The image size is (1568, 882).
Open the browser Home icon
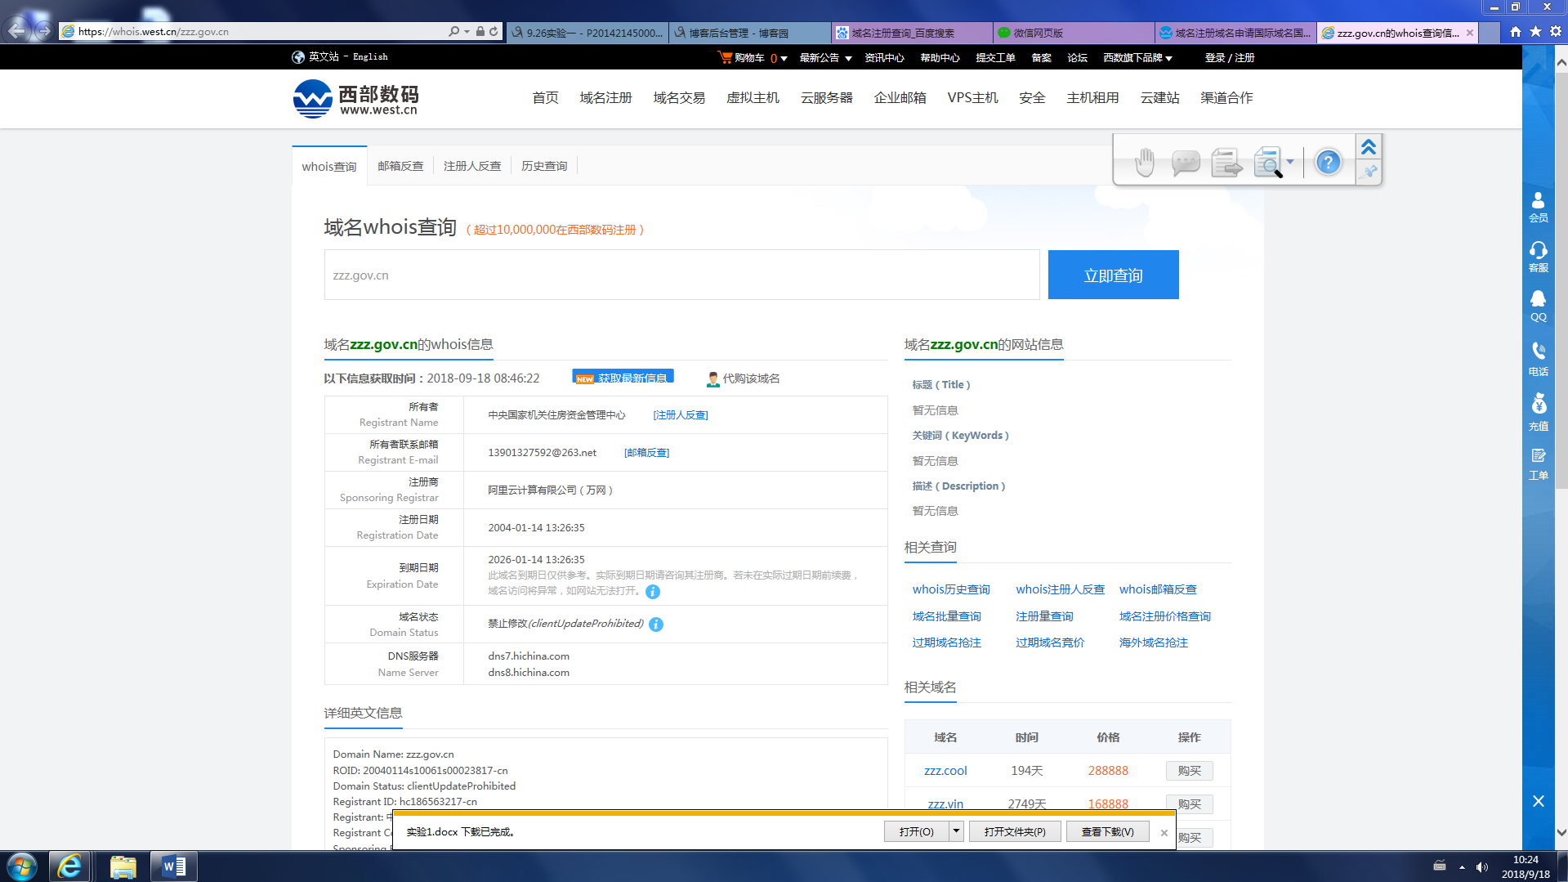pyautogui.click(x=1516, y=31)
